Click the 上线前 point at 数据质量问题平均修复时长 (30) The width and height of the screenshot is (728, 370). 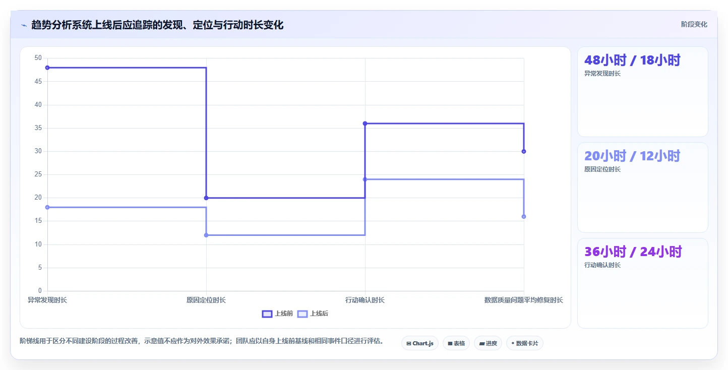(x=524, y=151)
